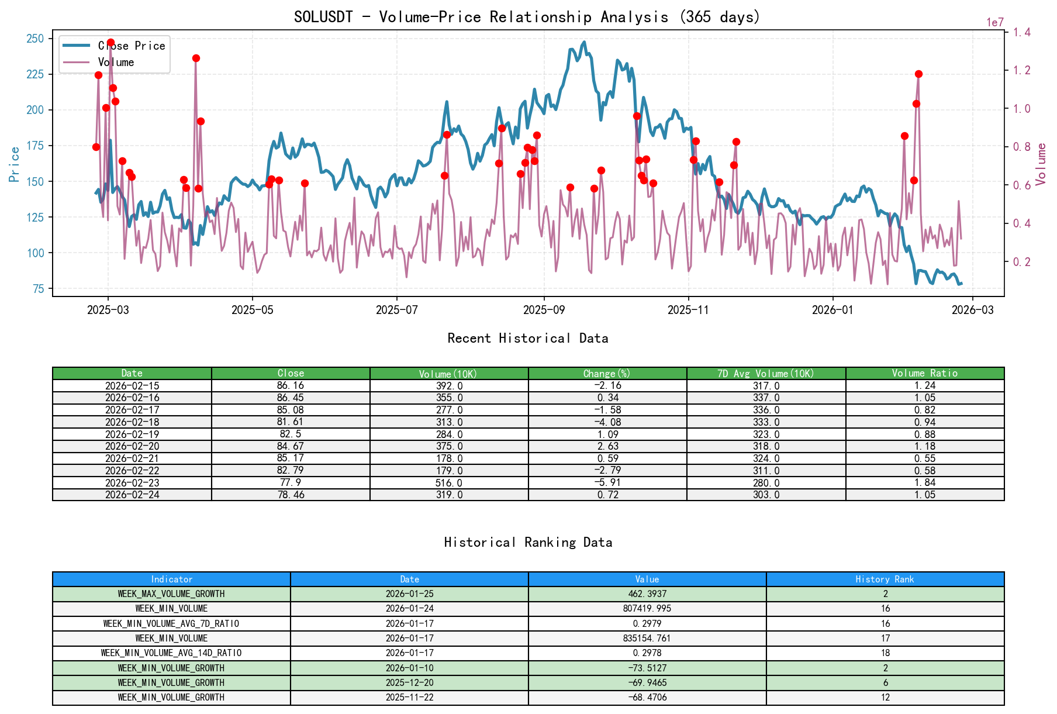Click the Close value 86.16 for 2026-02-15
This screenshot has width=1057, height=714.
tap(291, 387)
